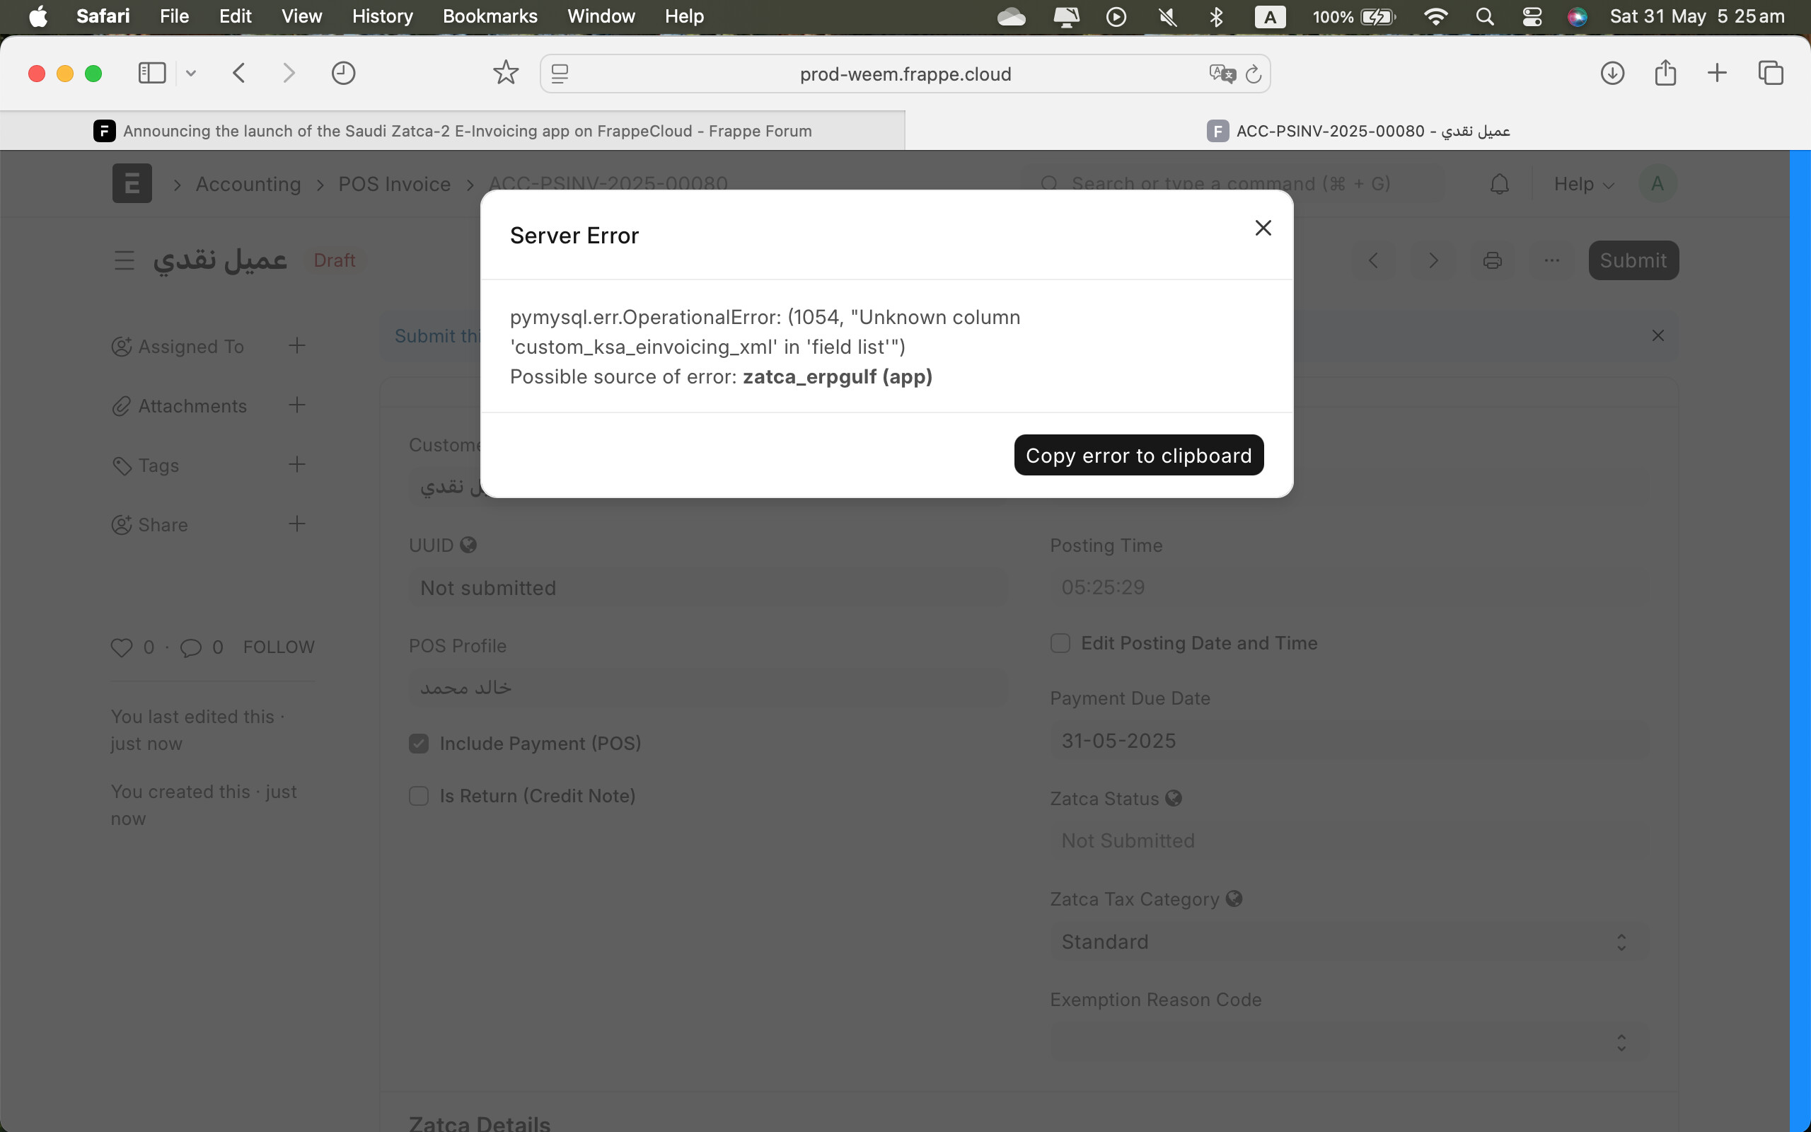Open Spotlight search icon
1811x1132 pixels.
(1485, 16)
